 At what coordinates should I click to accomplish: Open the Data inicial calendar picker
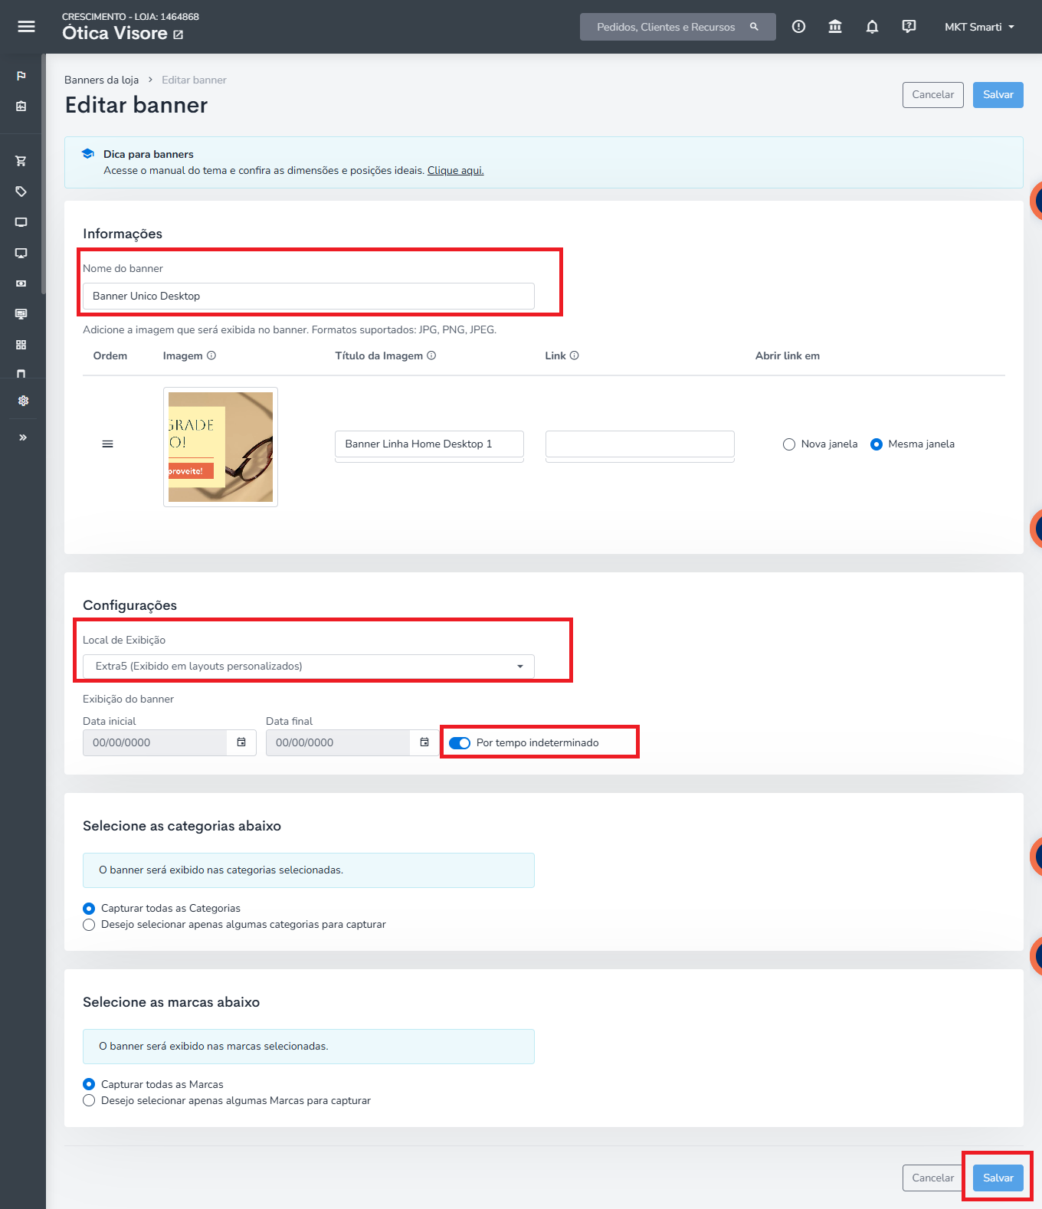[x=241, y=742]
